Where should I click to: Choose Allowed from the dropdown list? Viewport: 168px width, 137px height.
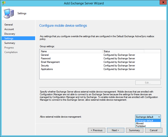[x=140, y=123]
